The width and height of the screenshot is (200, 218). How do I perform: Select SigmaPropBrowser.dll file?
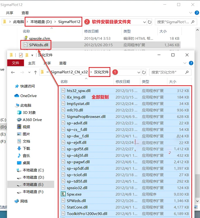(125, 117)
